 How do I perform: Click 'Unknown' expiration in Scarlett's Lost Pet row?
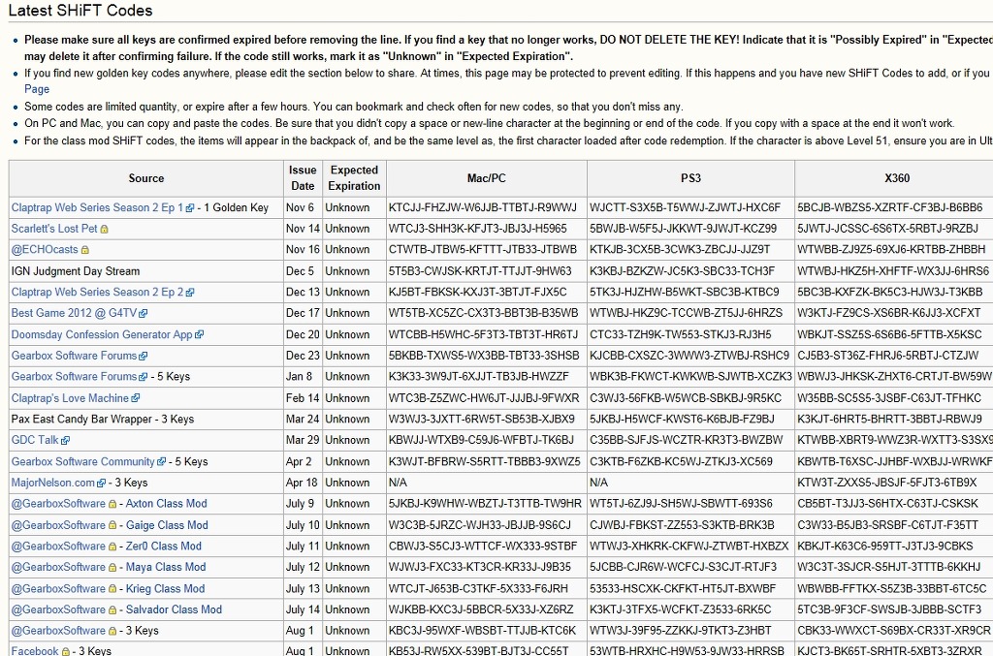347,229
